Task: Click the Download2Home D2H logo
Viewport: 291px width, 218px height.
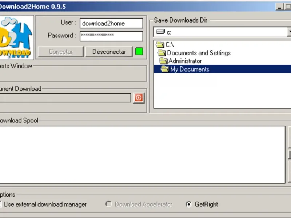Action: [16, 38]
